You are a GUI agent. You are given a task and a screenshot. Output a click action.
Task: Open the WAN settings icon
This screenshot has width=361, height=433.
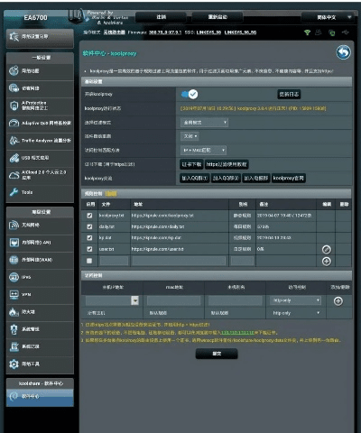pyautogui.click(x=14, y=260)
